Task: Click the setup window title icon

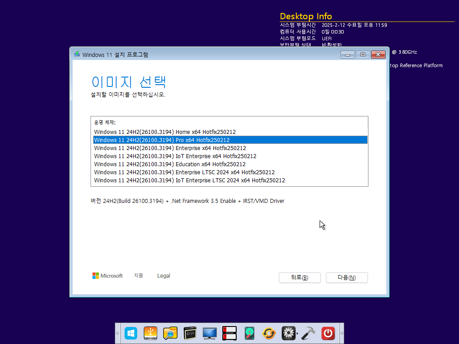Action: click(77, 54)
